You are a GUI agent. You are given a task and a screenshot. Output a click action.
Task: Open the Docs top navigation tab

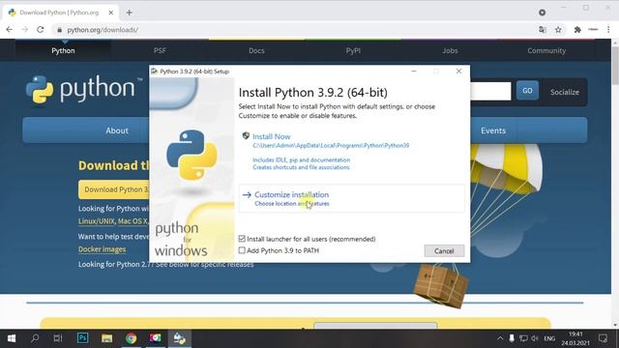point(256,50)
